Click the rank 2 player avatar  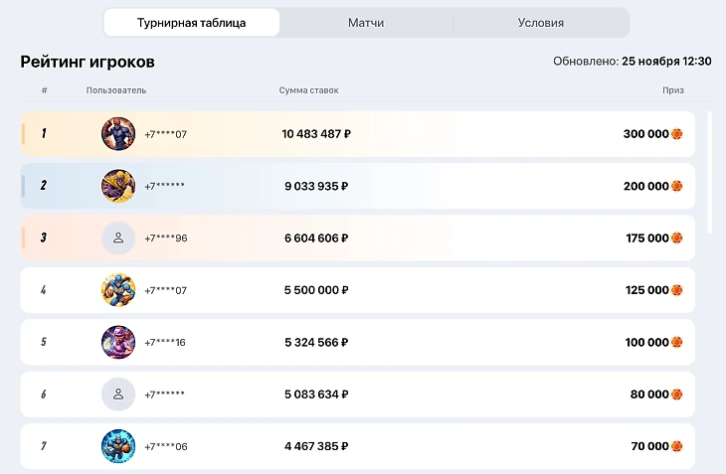tap(118, 186)
